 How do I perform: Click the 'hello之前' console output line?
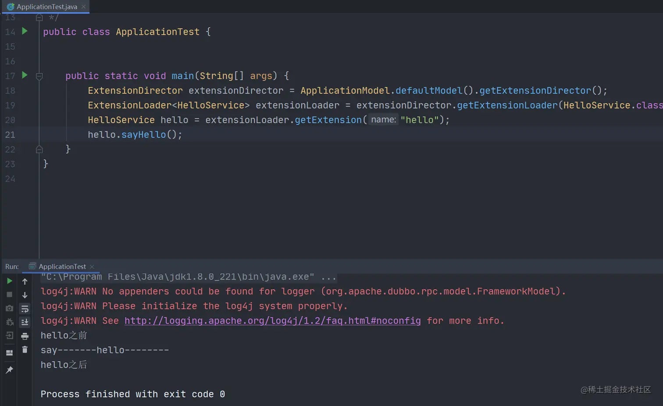(x=64, y=335)
